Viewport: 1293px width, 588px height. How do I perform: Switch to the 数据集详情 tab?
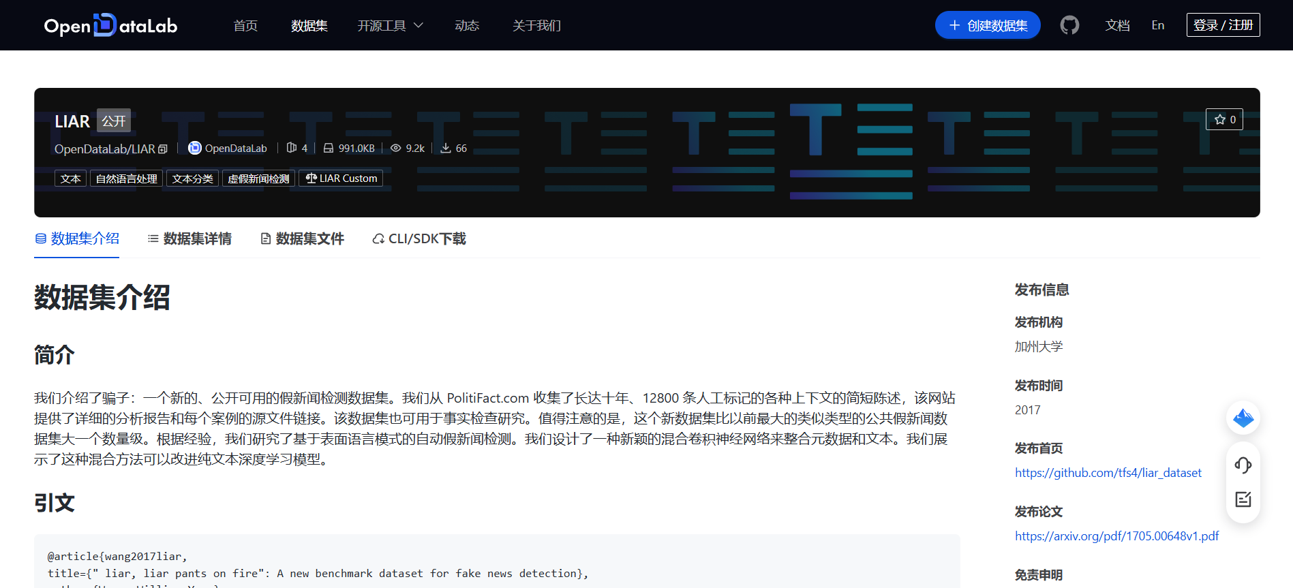[189, 238]
